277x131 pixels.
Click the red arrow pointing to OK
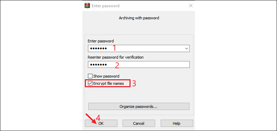pos(91,119)
